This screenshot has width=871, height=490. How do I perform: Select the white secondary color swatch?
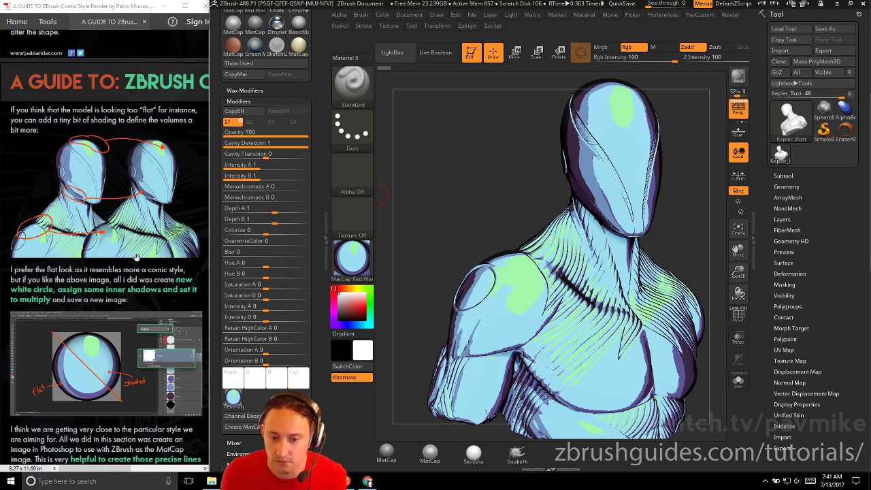pos(363,350)
